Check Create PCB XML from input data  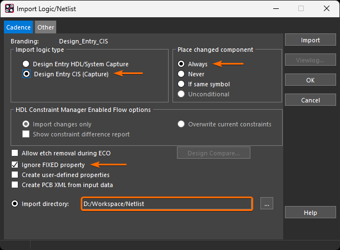tap(16, 185)
